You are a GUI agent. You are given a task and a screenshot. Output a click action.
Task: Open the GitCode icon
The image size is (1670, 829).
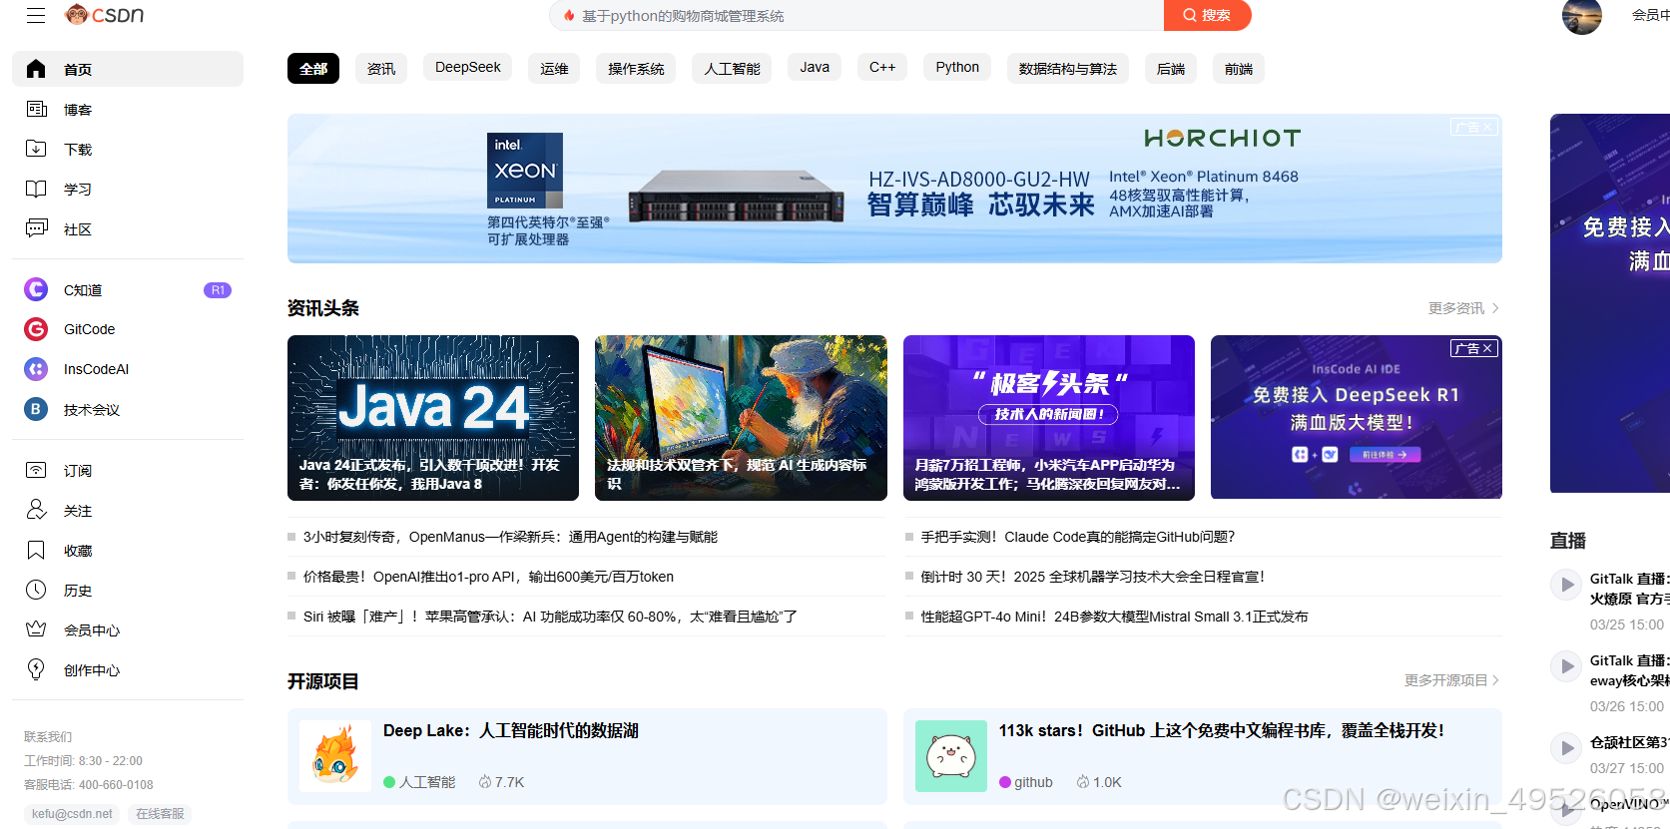coord(36,329)
